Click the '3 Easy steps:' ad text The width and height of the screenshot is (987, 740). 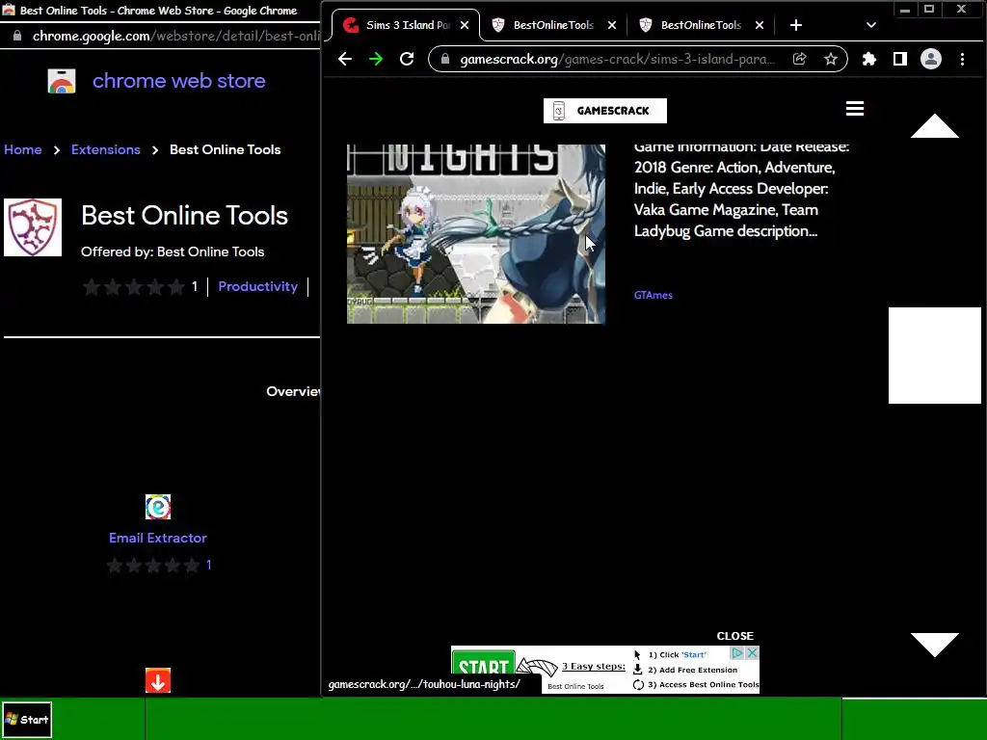click(x=594, y=666)
